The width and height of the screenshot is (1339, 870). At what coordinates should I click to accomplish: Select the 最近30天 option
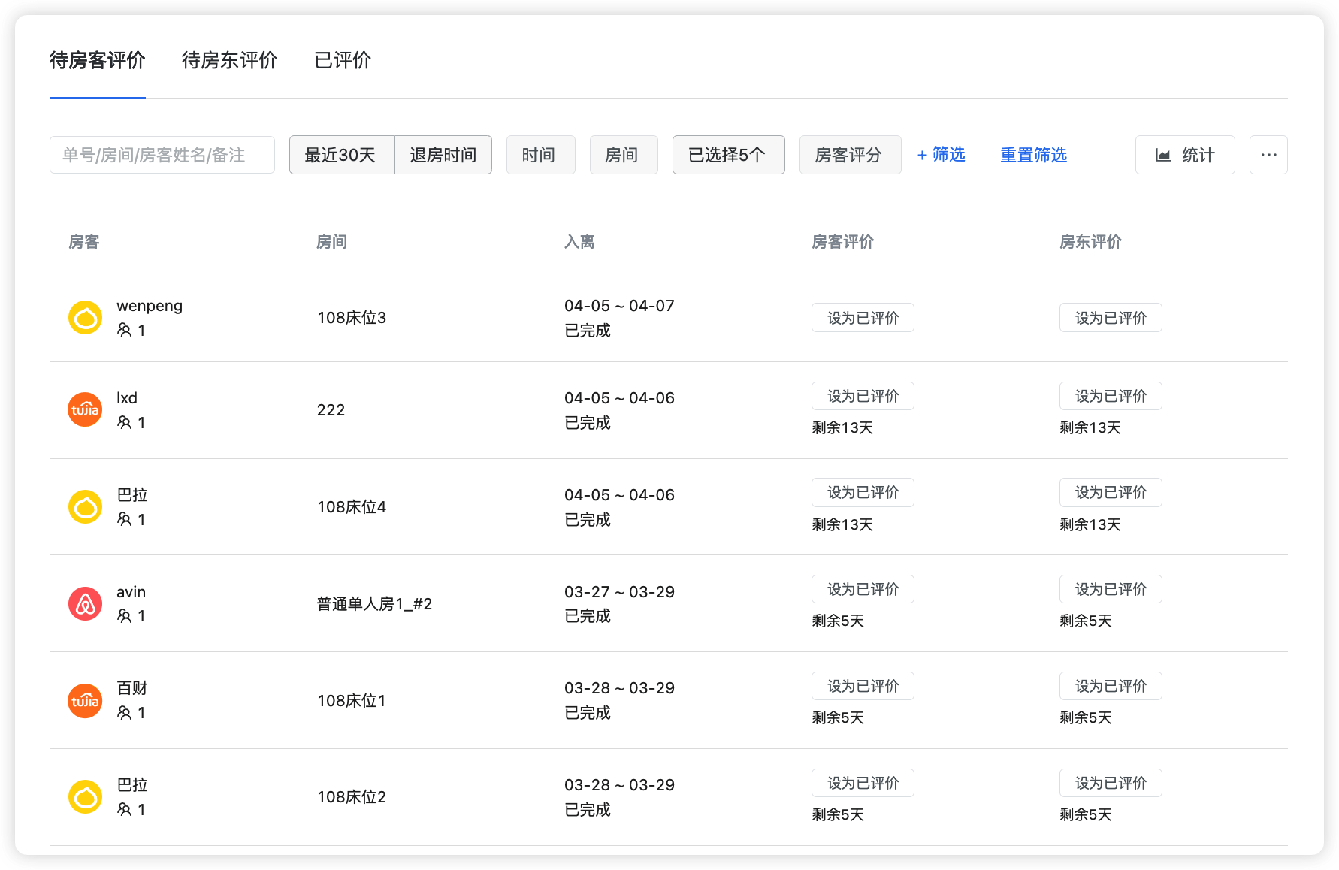341,155
